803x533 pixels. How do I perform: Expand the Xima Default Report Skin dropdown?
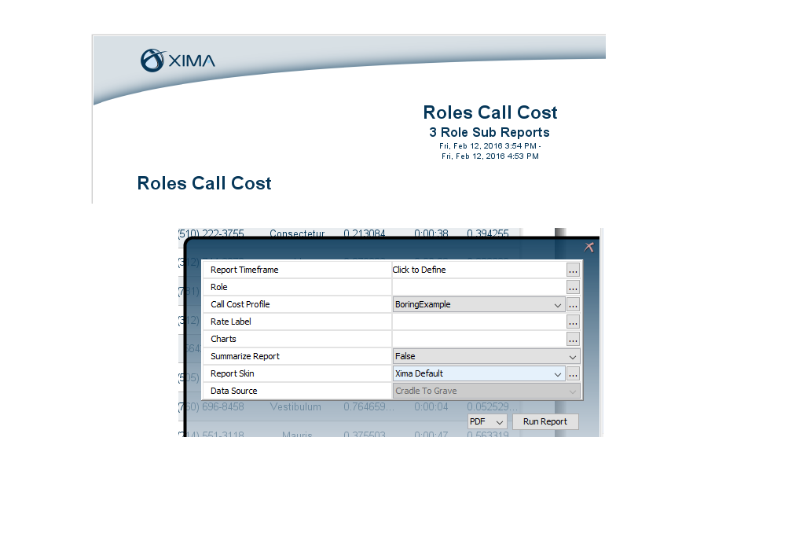coord(478,373)
